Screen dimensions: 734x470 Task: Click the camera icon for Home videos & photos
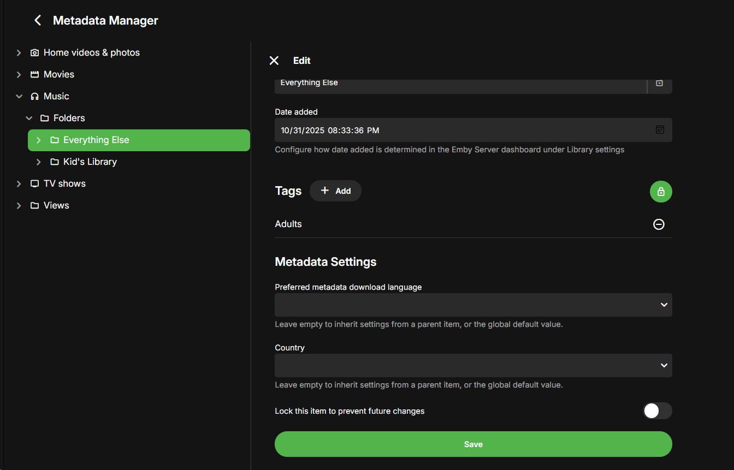(x=35, y=53)
